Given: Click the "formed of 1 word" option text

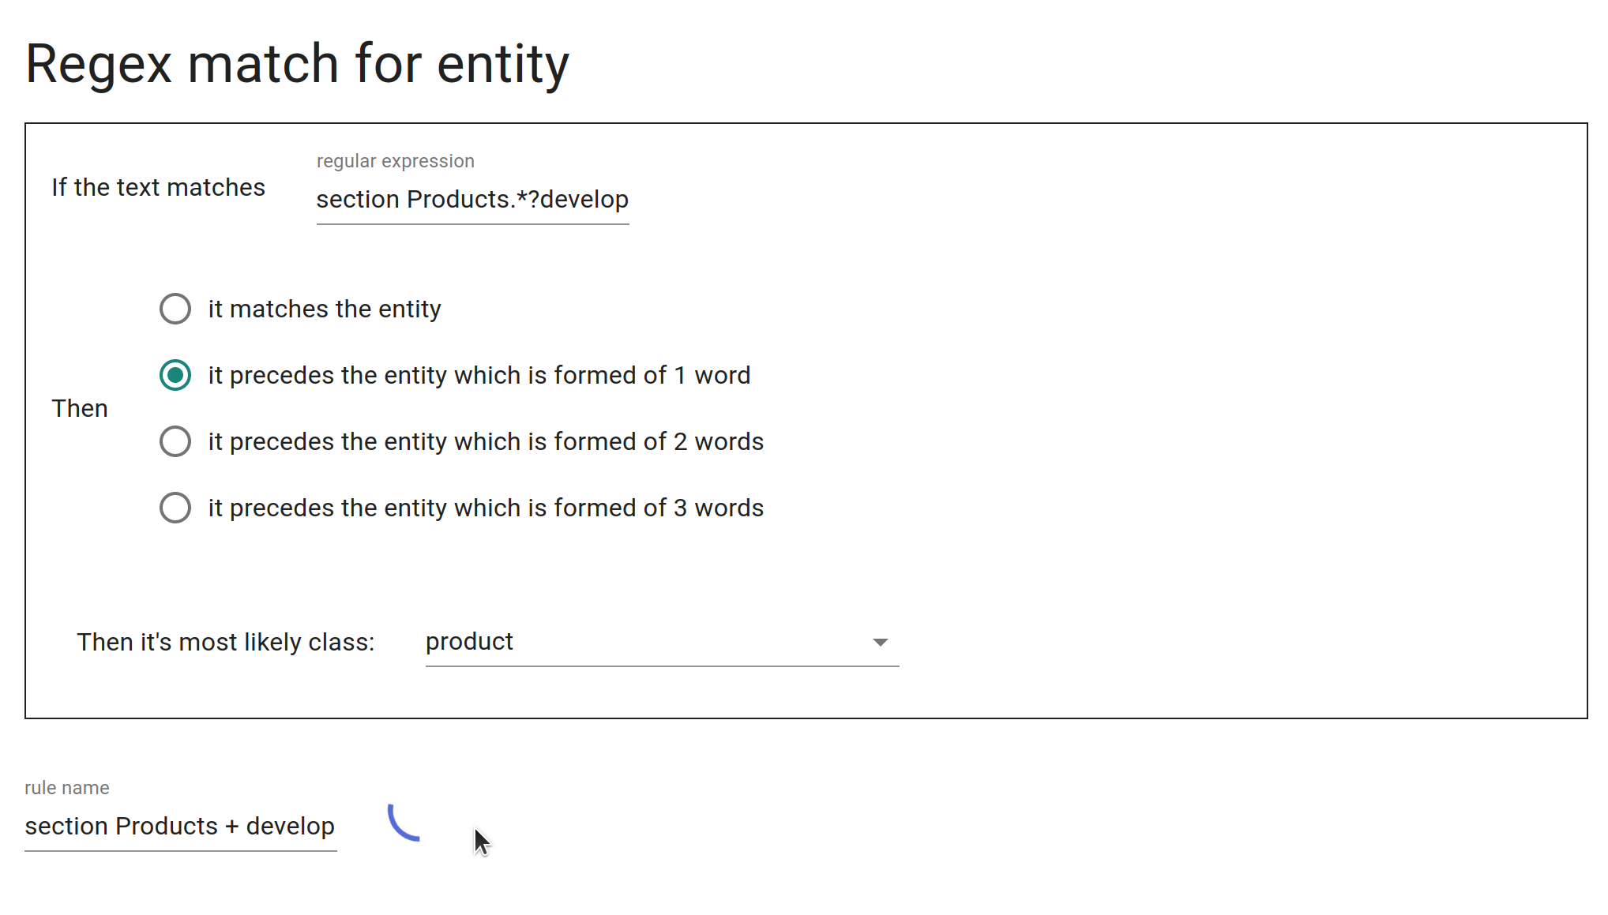Looking at the screenshot, I should [479, 376].
